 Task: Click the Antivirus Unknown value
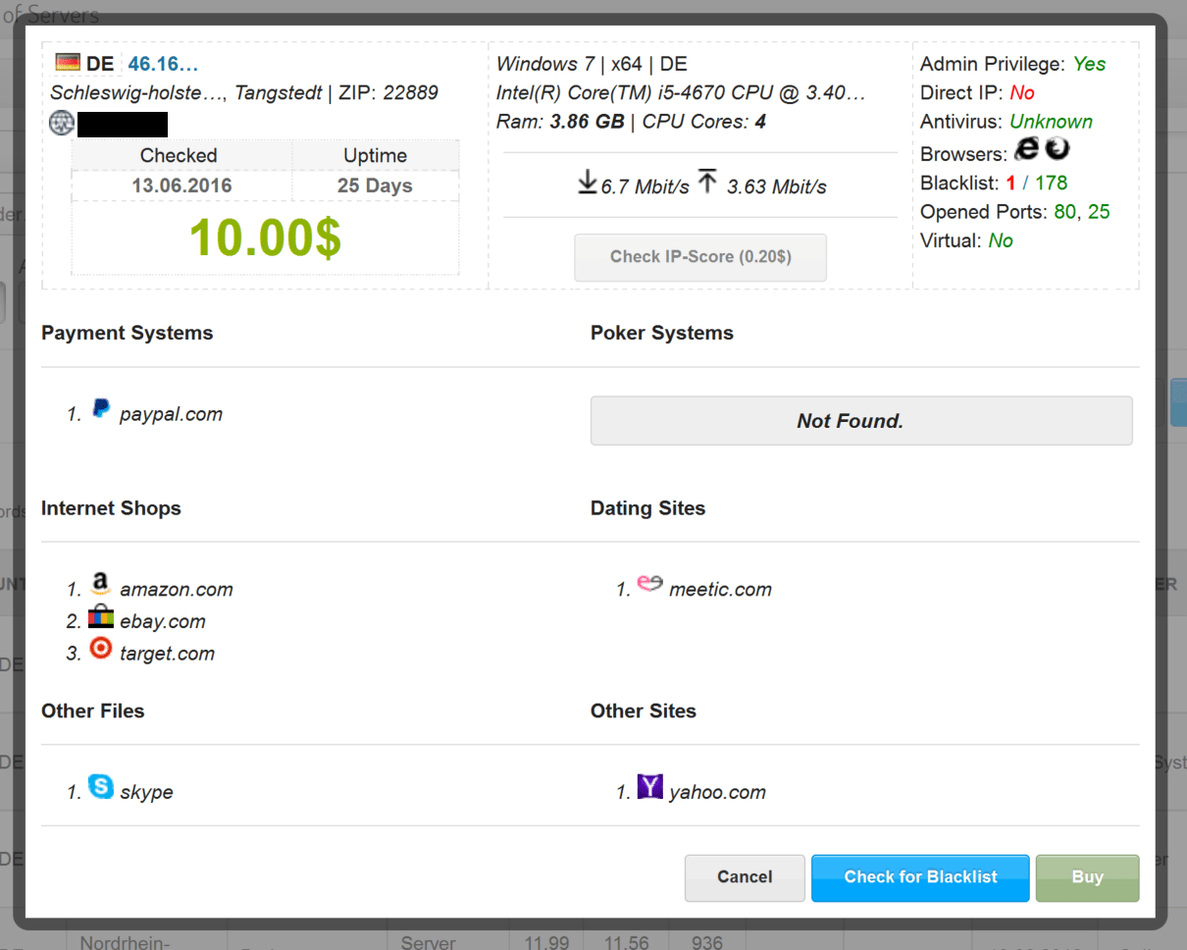point(1051,122)
